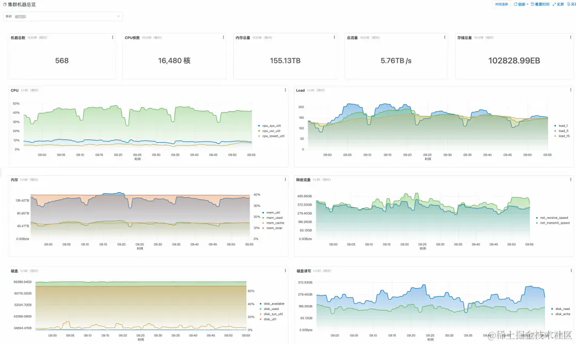The height and width of the screenshot is (344, 576).
Task: Toggle disk_sys_util series in disk legend
Action: pyautogui.click(x=271, y=314)
